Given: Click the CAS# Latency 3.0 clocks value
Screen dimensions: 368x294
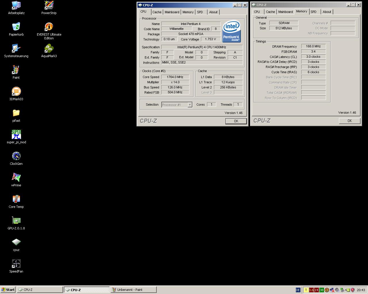Looking at the screenshot, I should [313, 57].
